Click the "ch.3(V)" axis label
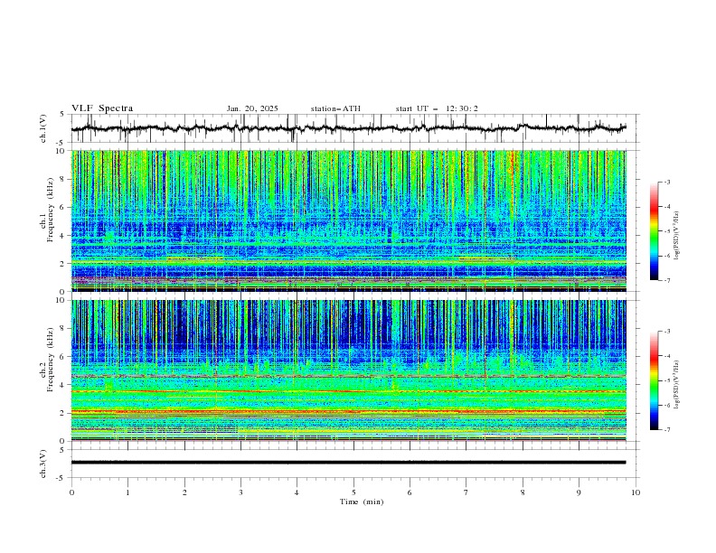716x553 pixels. [43, 464]
